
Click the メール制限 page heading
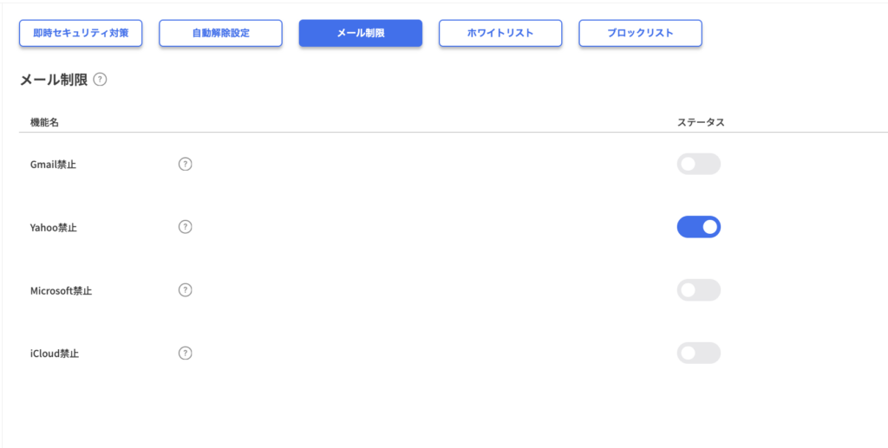[x=54, y=80]
